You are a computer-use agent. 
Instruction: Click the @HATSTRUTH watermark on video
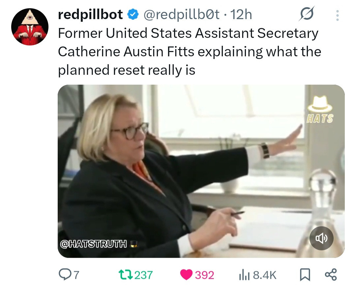pos(99,244)
